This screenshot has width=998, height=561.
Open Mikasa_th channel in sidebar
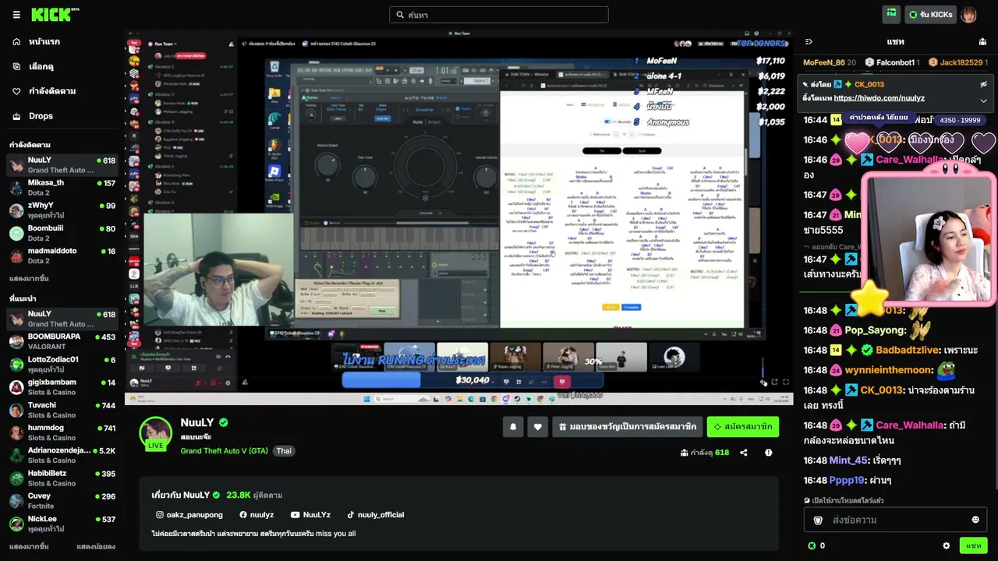point(62,187)
